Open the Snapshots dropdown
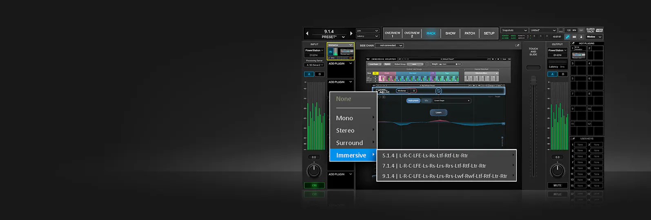 click(514, 30)
